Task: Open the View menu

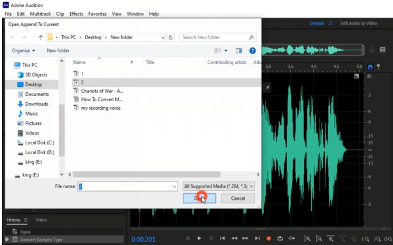Action: tap(117, 14)
